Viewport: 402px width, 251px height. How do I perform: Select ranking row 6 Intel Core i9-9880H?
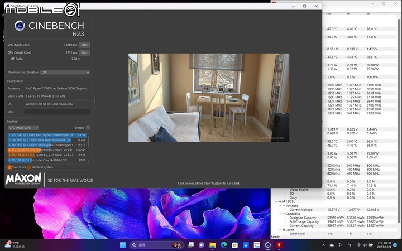coord(47,160)
